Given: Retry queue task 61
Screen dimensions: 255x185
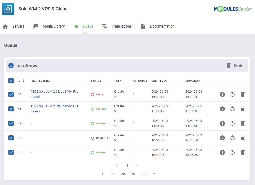Looking at the screenshot, I should click(x=233, y=109).
